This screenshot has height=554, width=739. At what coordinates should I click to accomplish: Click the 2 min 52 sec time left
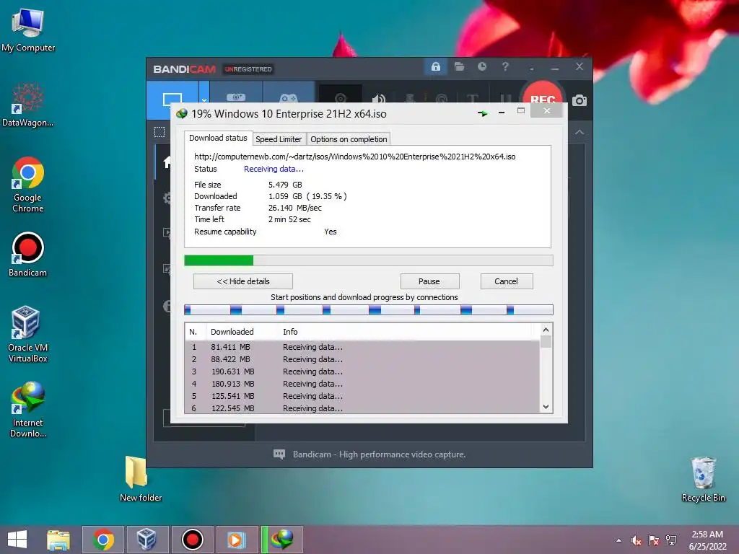[x=289, y=219]
